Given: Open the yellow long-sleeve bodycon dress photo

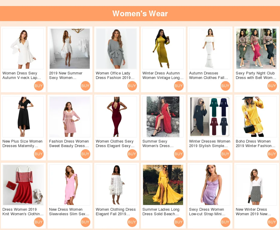Looking at the screenshot, I should click(163, 49).
